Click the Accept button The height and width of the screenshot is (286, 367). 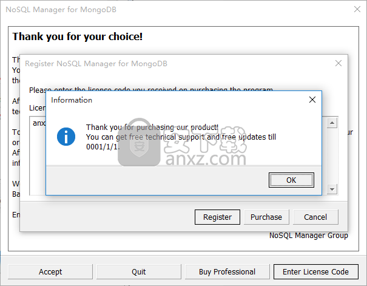(50, 271)
